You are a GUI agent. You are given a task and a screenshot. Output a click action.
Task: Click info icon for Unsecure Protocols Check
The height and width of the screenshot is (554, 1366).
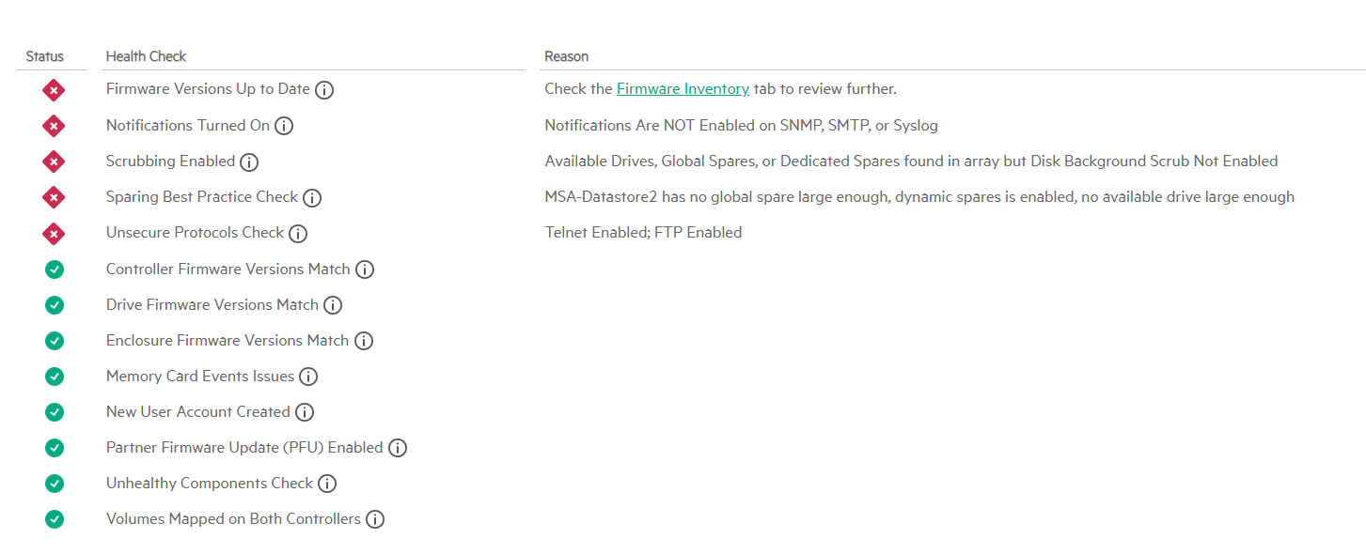298,234
